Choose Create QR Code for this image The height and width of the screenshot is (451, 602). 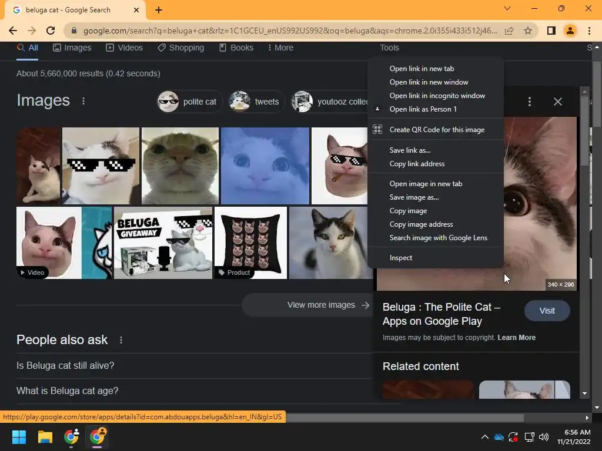point(436,130)
